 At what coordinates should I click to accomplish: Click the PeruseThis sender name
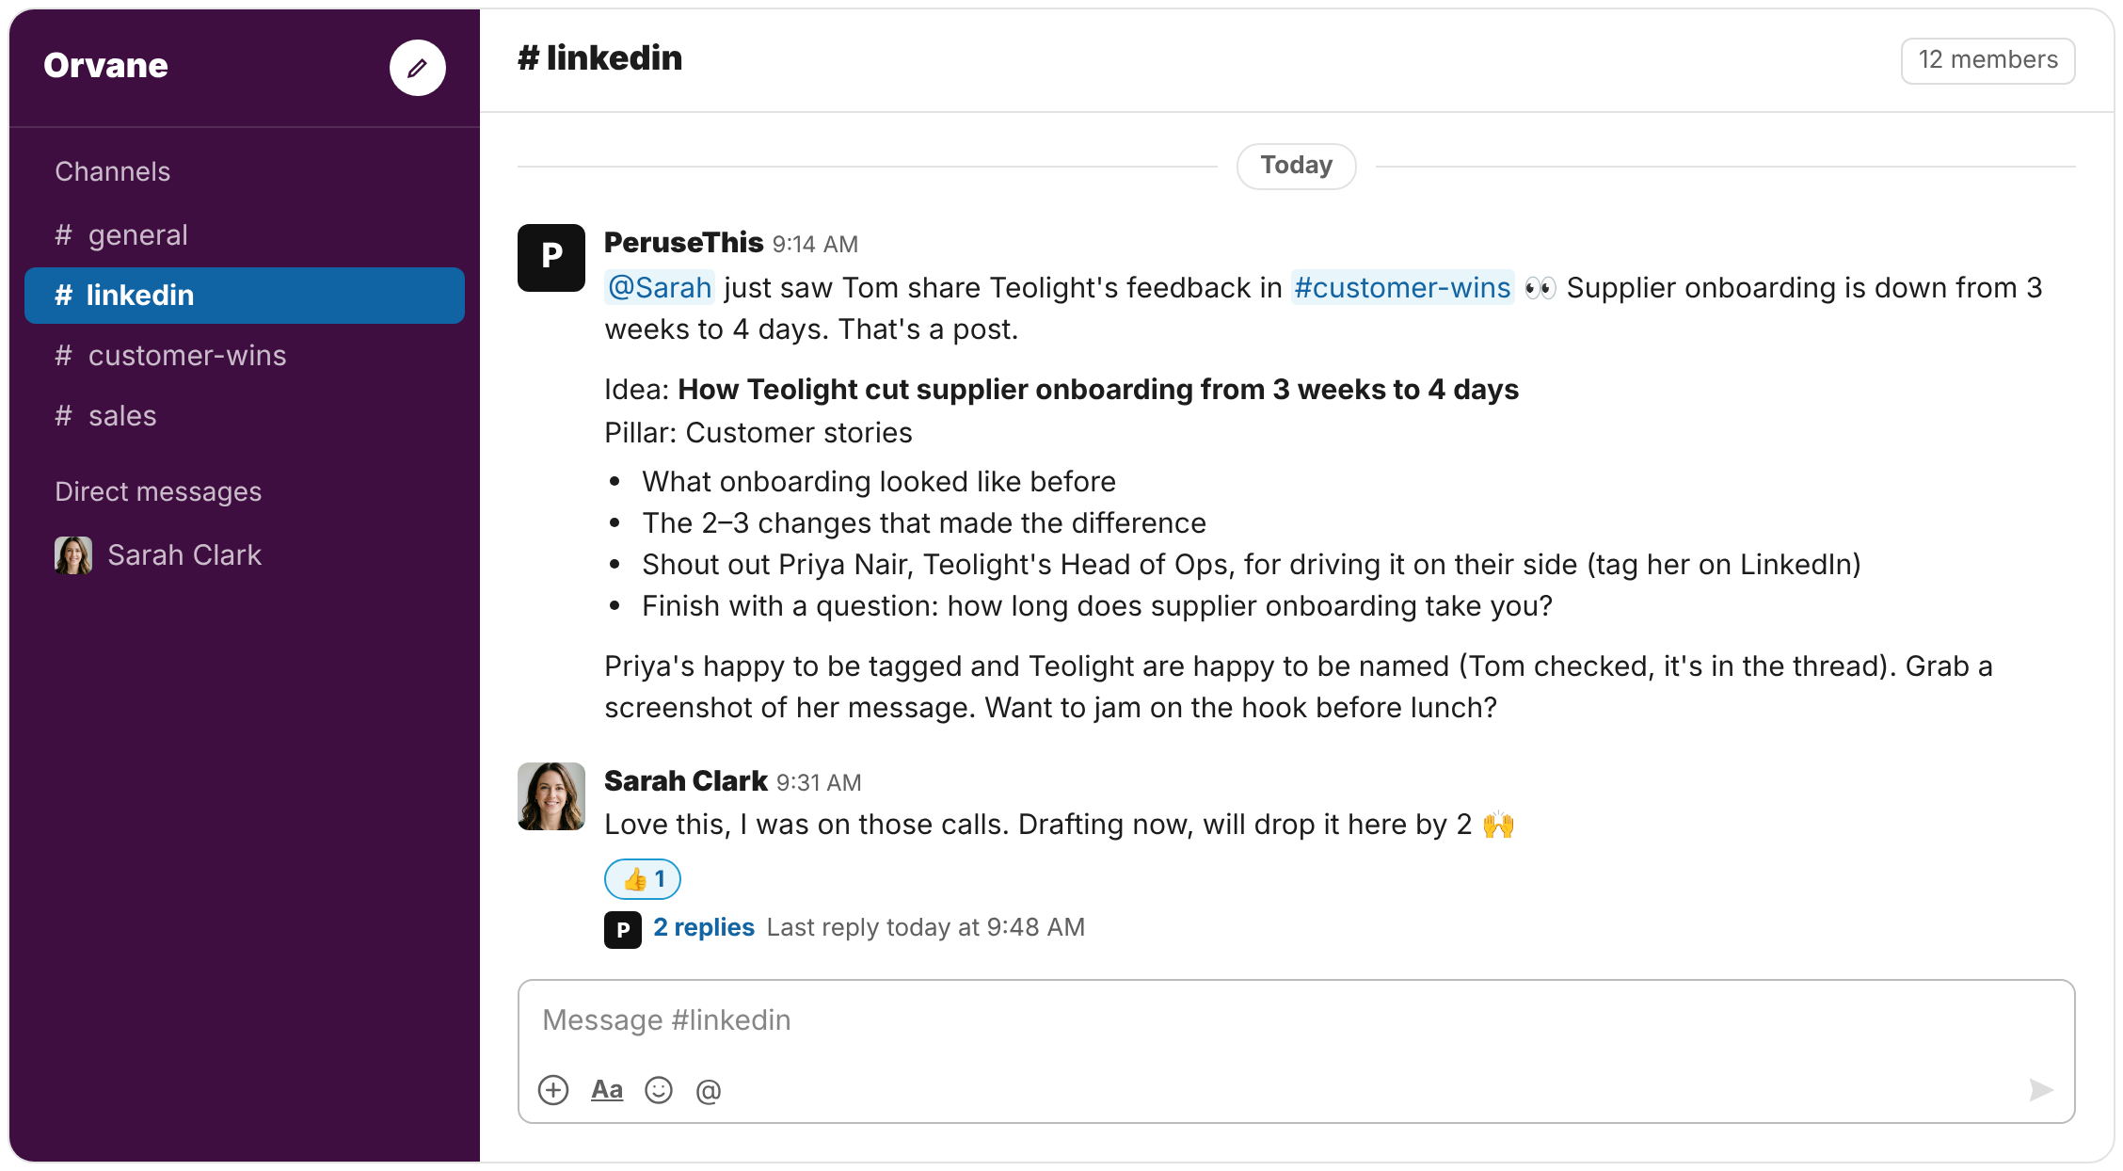(x=683, y=243)
